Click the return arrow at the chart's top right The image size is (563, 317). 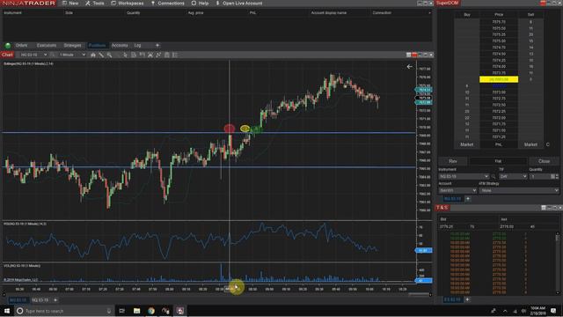click(409, 67)
